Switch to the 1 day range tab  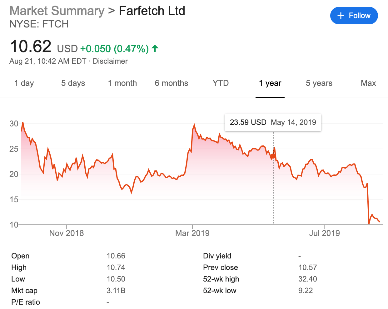point(24,83)
